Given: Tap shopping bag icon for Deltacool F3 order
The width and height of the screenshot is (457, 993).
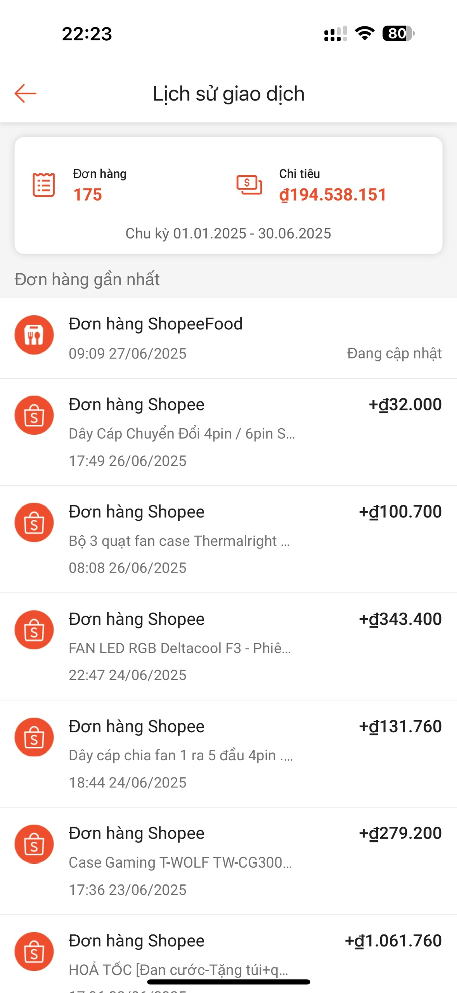Looking at the screenshot, I should (34, 630).
